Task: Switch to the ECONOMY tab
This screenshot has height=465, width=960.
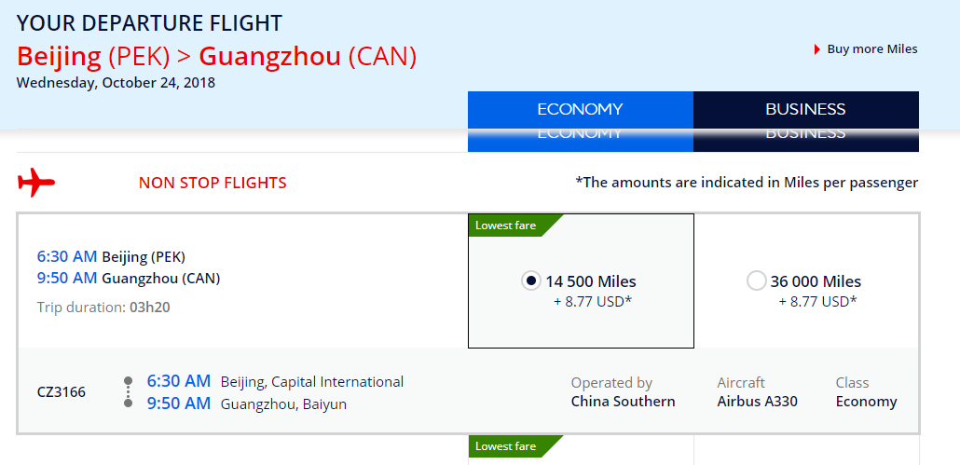Action: (x=581, y=110)
